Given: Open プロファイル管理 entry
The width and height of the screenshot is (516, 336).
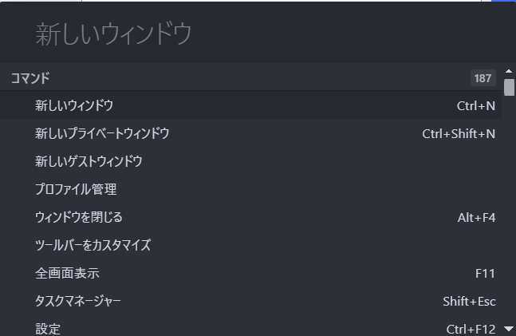Looking at the screenshot, I should (76, 189).
